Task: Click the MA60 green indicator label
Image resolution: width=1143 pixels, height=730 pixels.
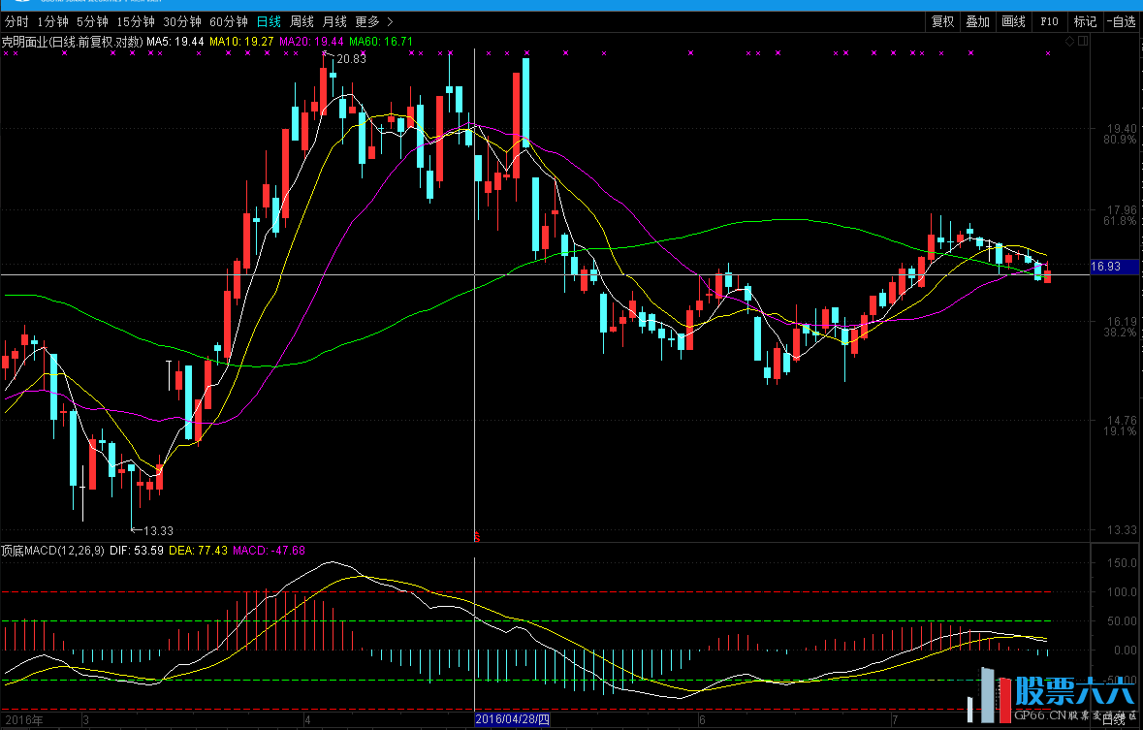Action: pyautogui.click(x=380, y=42)
